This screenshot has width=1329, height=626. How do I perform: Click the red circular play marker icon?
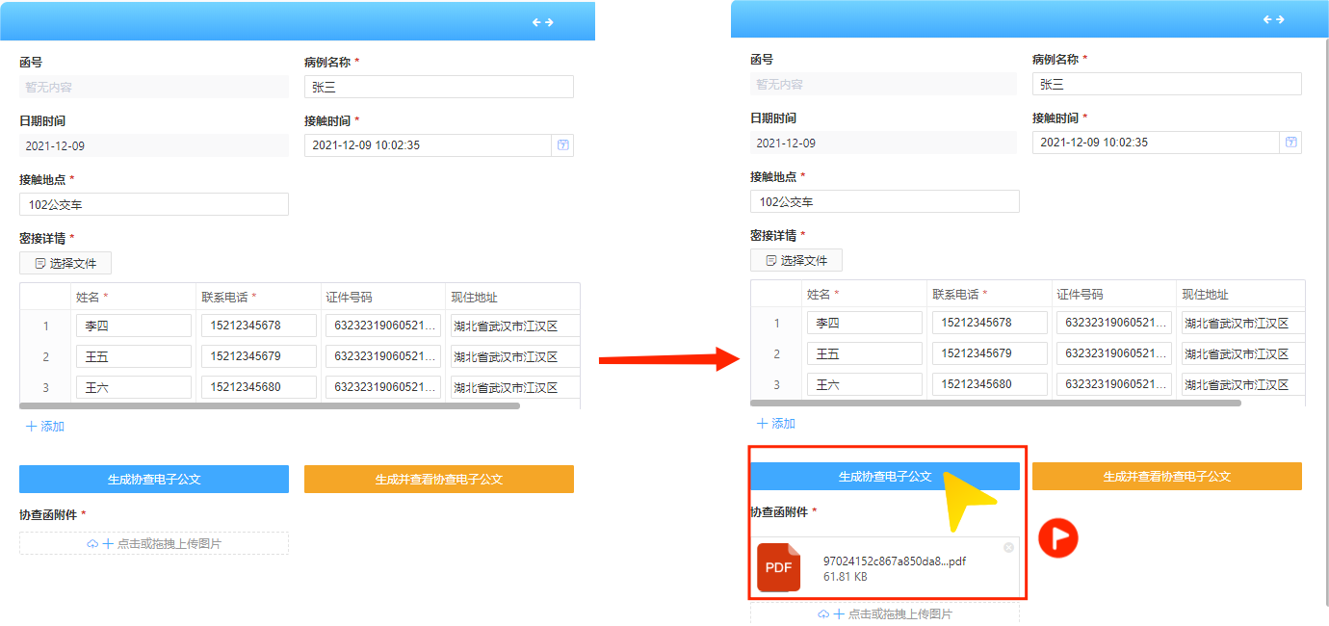tap(1057, 538)
